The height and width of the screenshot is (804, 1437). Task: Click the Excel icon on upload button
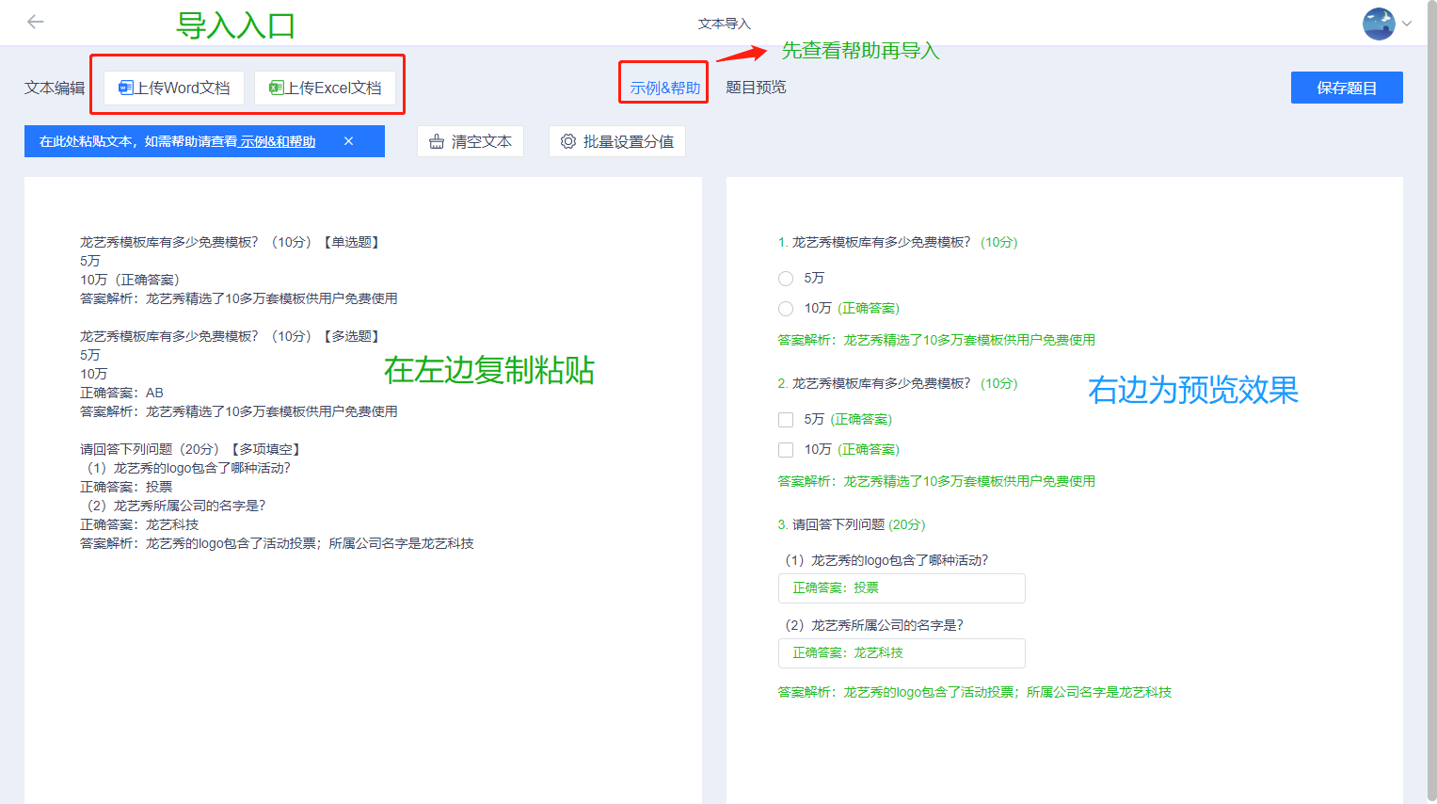(x=276, y=88)
